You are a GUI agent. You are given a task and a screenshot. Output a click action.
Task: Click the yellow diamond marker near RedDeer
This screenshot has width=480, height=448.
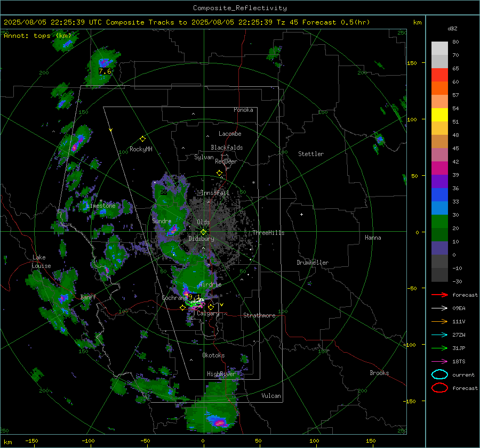[220, 173]
